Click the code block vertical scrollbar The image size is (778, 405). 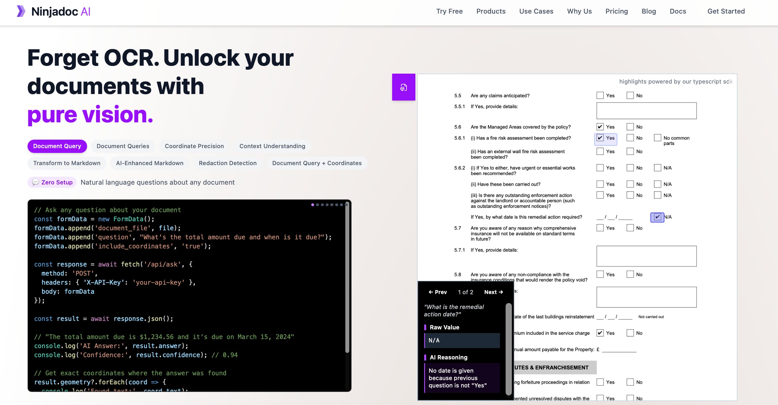[347, 278]
